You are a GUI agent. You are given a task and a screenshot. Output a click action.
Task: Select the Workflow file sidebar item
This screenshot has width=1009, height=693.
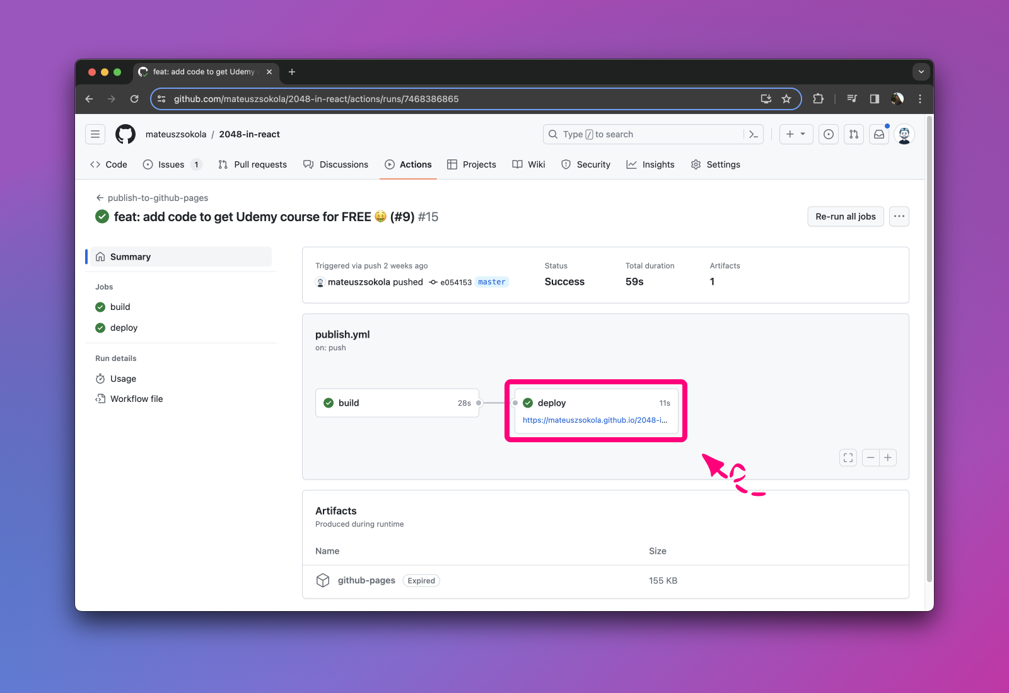[136, 399]
